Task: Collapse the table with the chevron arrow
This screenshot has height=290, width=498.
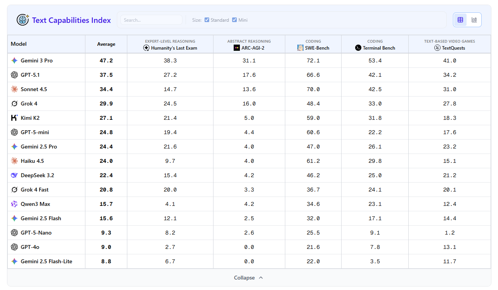Action: point(261,278)
